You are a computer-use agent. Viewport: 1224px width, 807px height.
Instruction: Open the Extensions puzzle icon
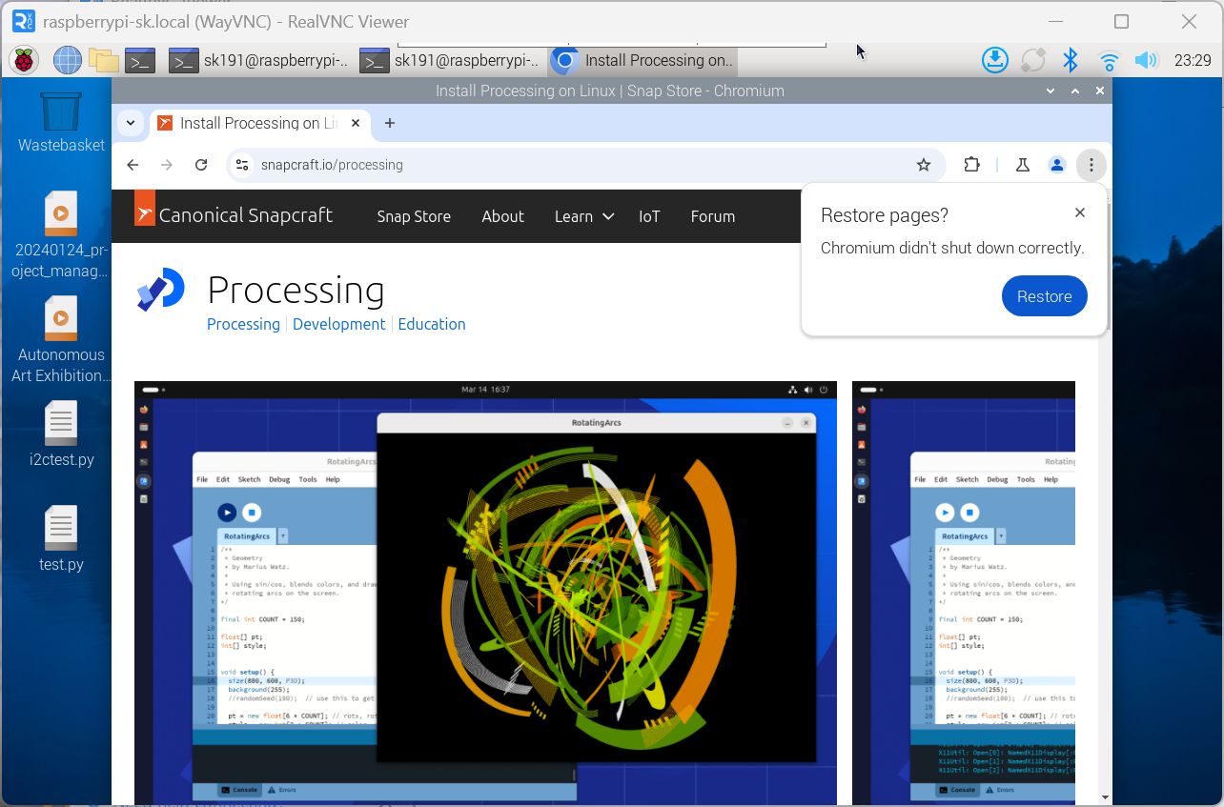(x=971, y=165)
